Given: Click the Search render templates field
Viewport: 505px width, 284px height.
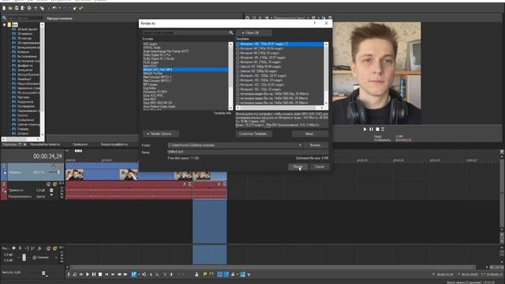Looking at the screenshot, I should tap(185, 33).
